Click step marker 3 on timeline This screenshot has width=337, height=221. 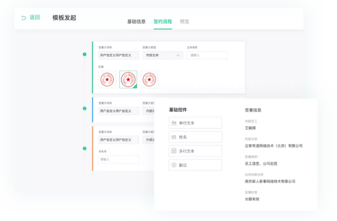coord(85,149)
